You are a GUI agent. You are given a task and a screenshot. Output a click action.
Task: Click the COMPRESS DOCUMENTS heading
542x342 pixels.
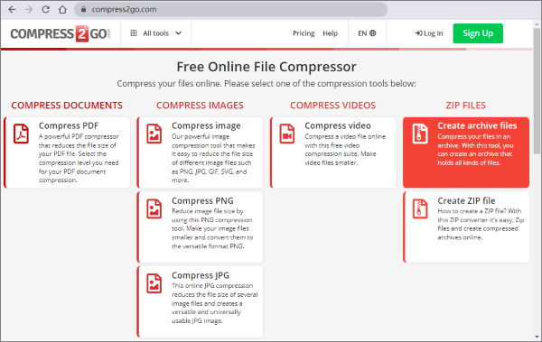click(x=67, y=106)
